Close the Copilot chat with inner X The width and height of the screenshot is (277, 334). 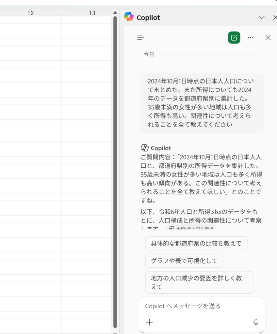268,38
